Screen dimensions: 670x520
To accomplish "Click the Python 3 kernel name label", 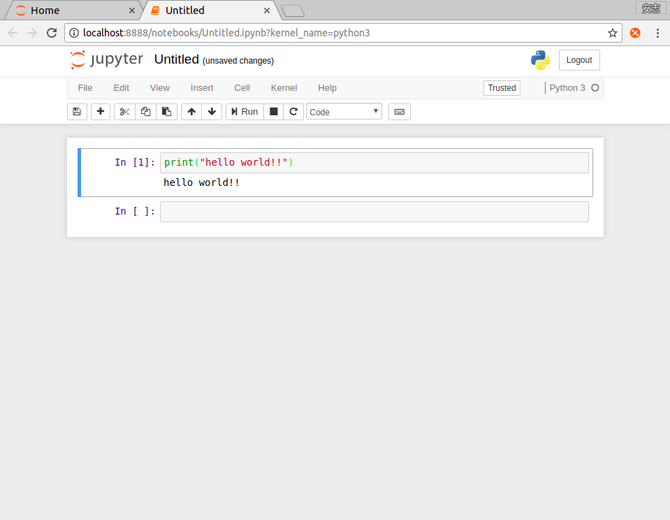I will [567, 87].
